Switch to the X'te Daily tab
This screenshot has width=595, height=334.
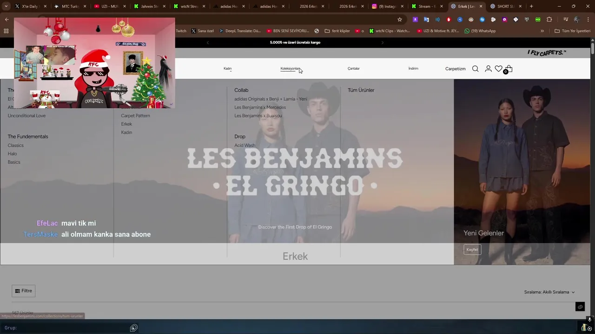(30, 6)
